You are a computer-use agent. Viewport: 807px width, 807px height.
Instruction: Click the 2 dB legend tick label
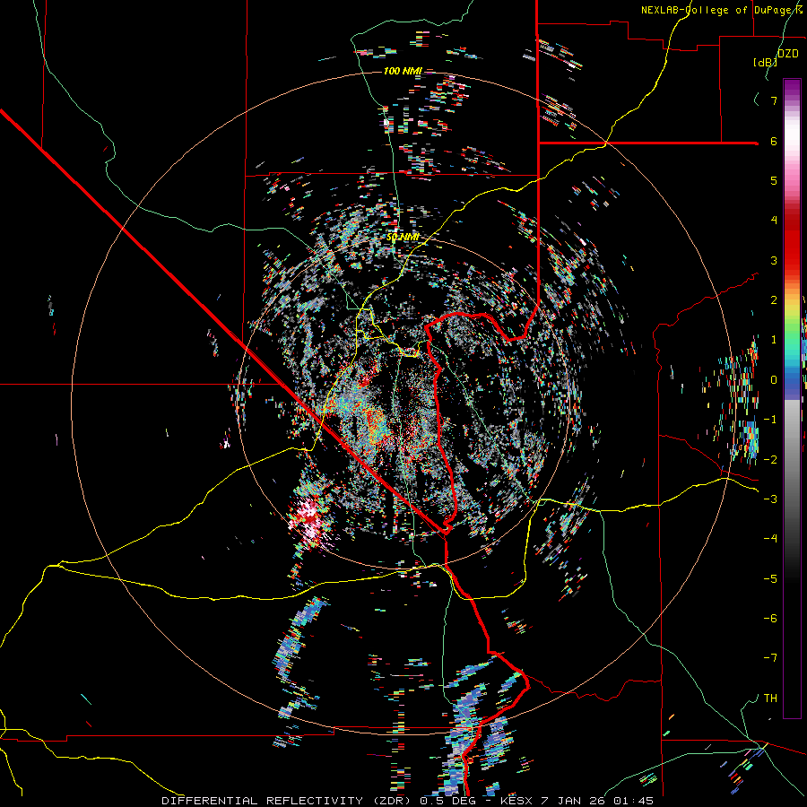[x=774, y=300]
